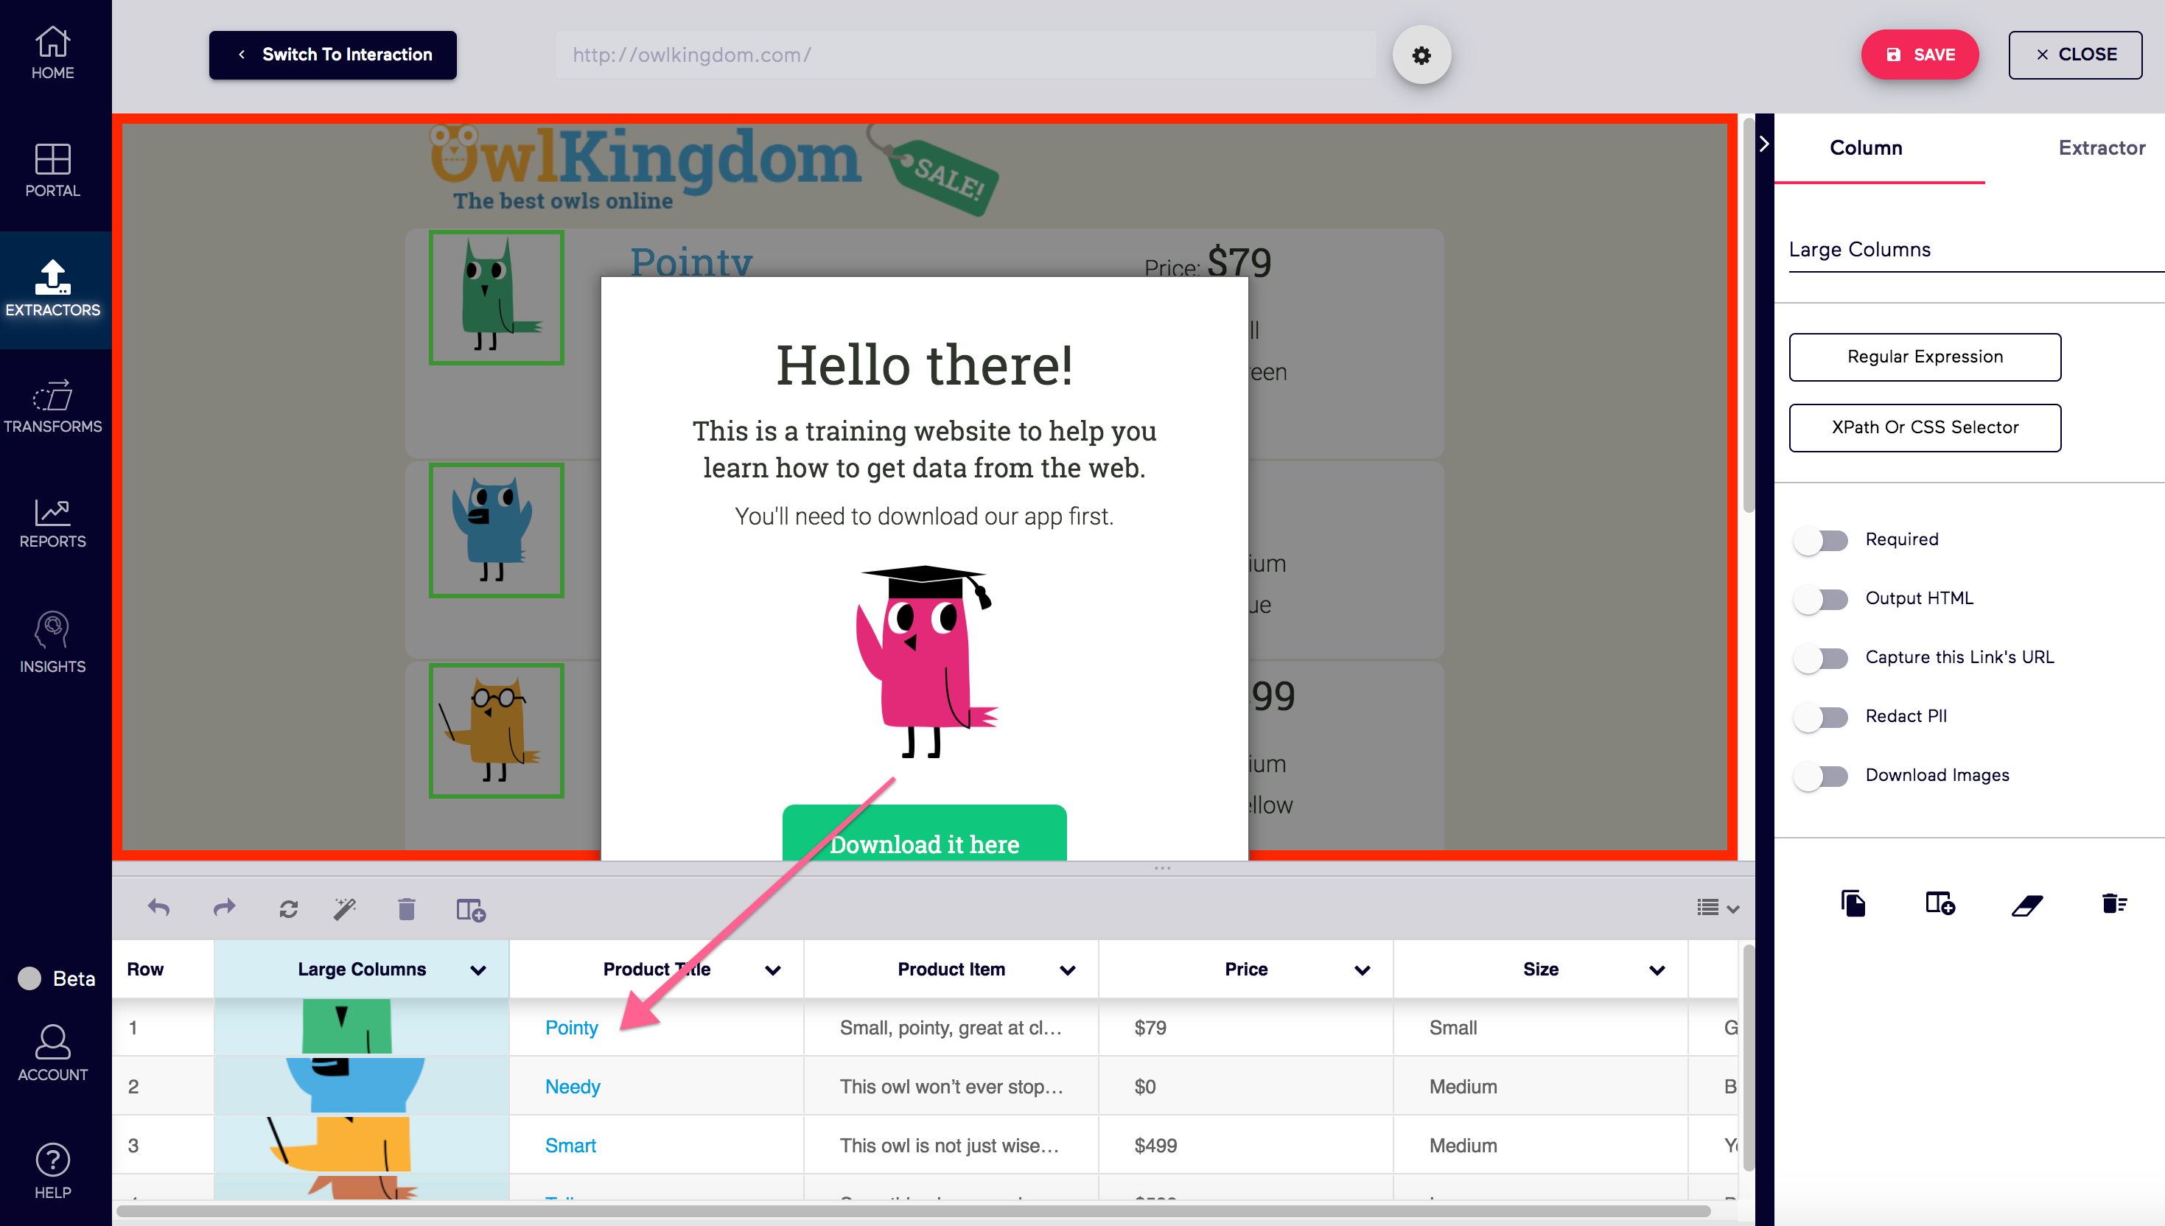The image size is (2165, 1226).
Task: Open the Large Columns column dropdown
Action: pyautogui.click(x=477, y=969)
